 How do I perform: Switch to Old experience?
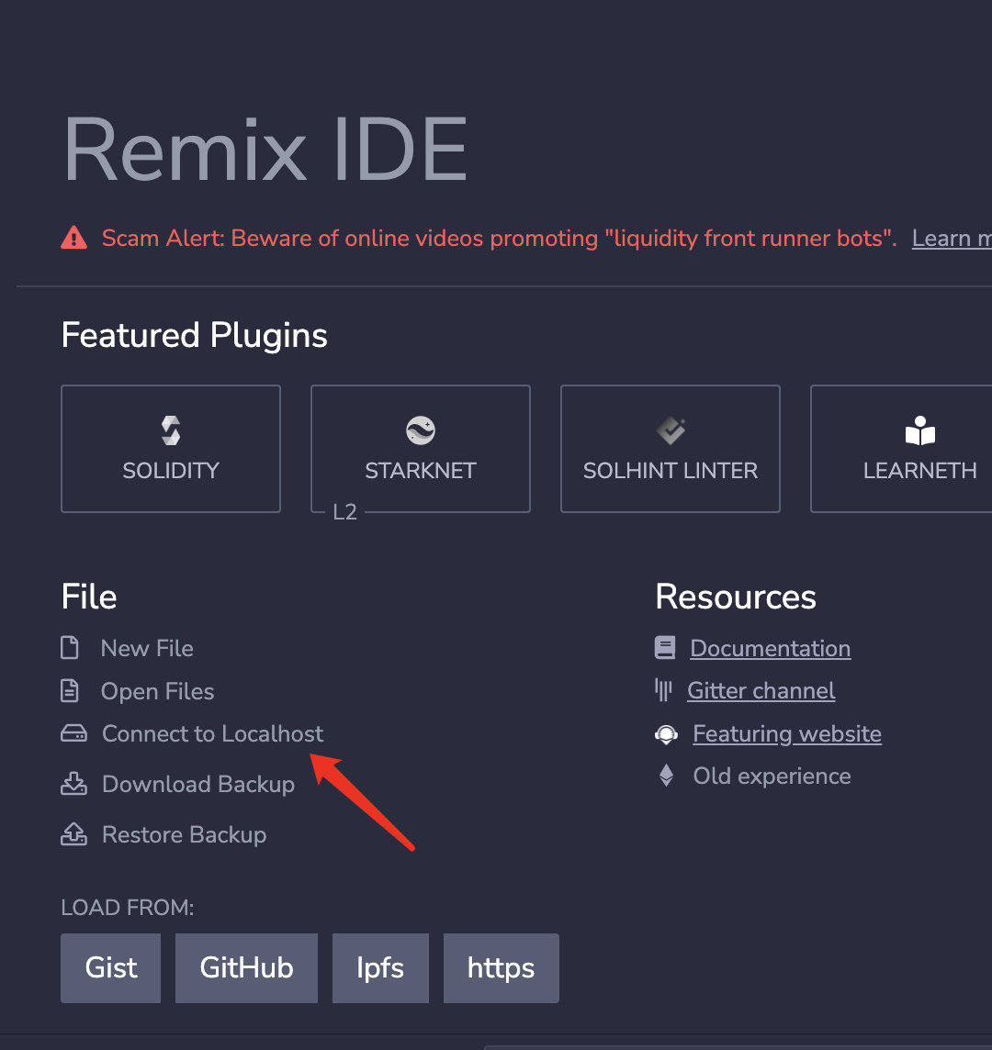772,776
